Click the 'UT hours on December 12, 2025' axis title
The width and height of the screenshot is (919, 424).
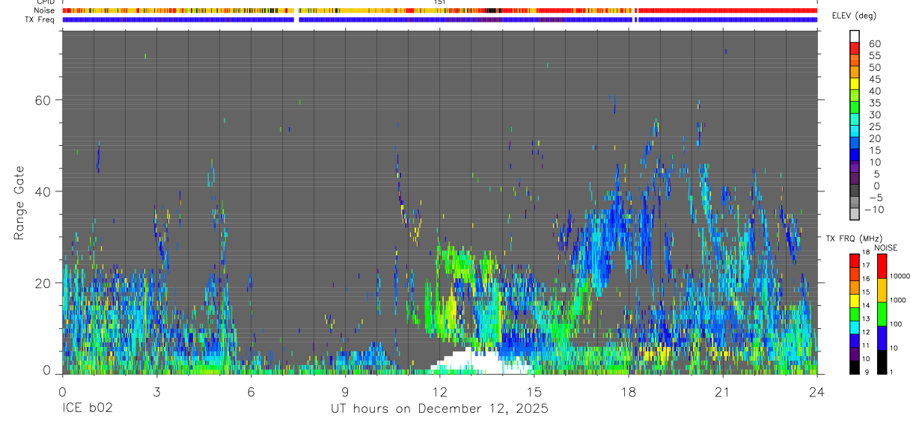(440, 409)
